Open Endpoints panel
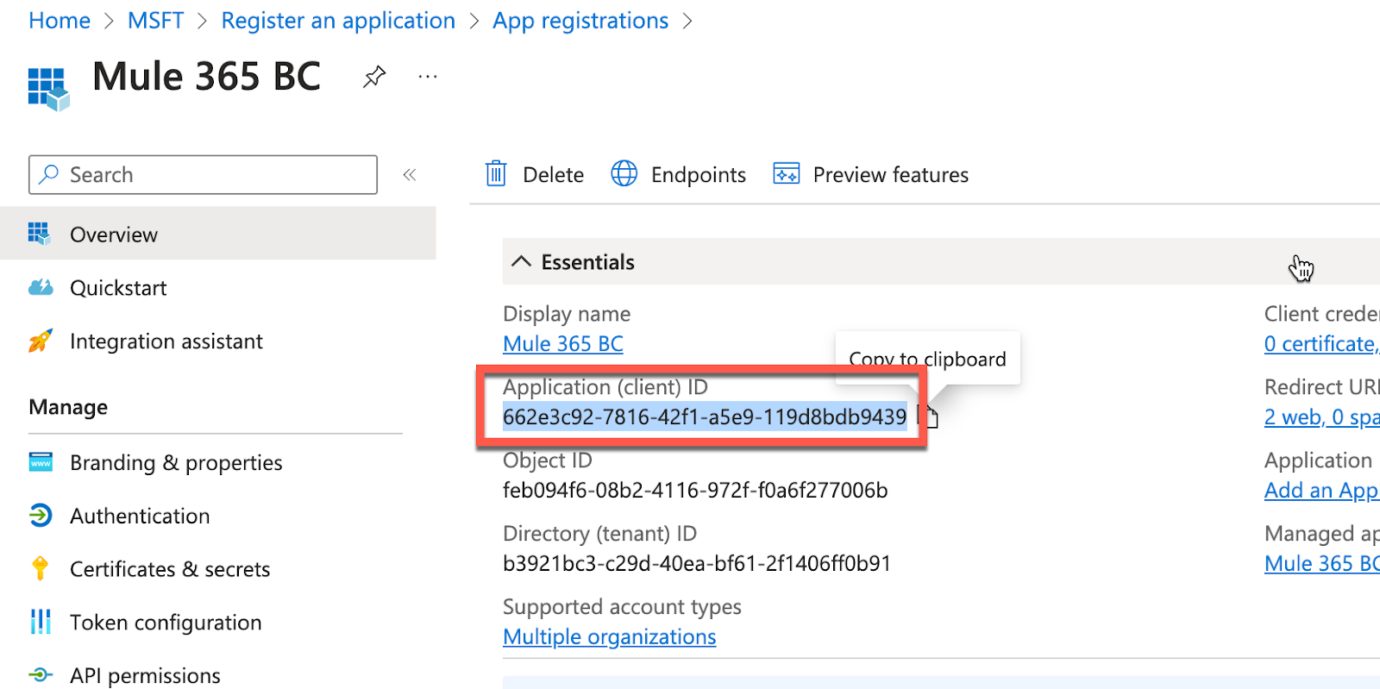The width and height of the screenshot is (1380, 689). coord(679,175)
